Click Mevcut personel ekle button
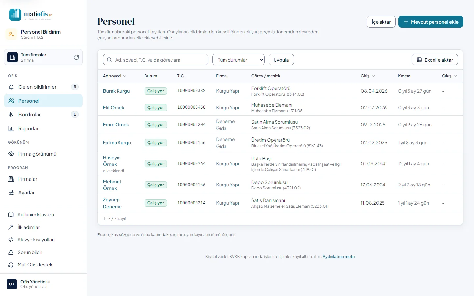 [x=431, y=22]
